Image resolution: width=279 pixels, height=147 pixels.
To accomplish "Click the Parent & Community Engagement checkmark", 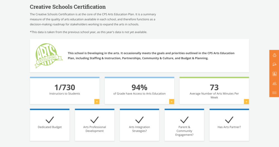I will (x=184, y=120).
